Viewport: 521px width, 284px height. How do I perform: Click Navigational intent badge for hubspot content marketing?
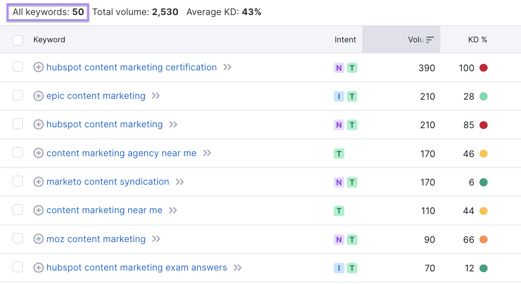tap(339, 125)
